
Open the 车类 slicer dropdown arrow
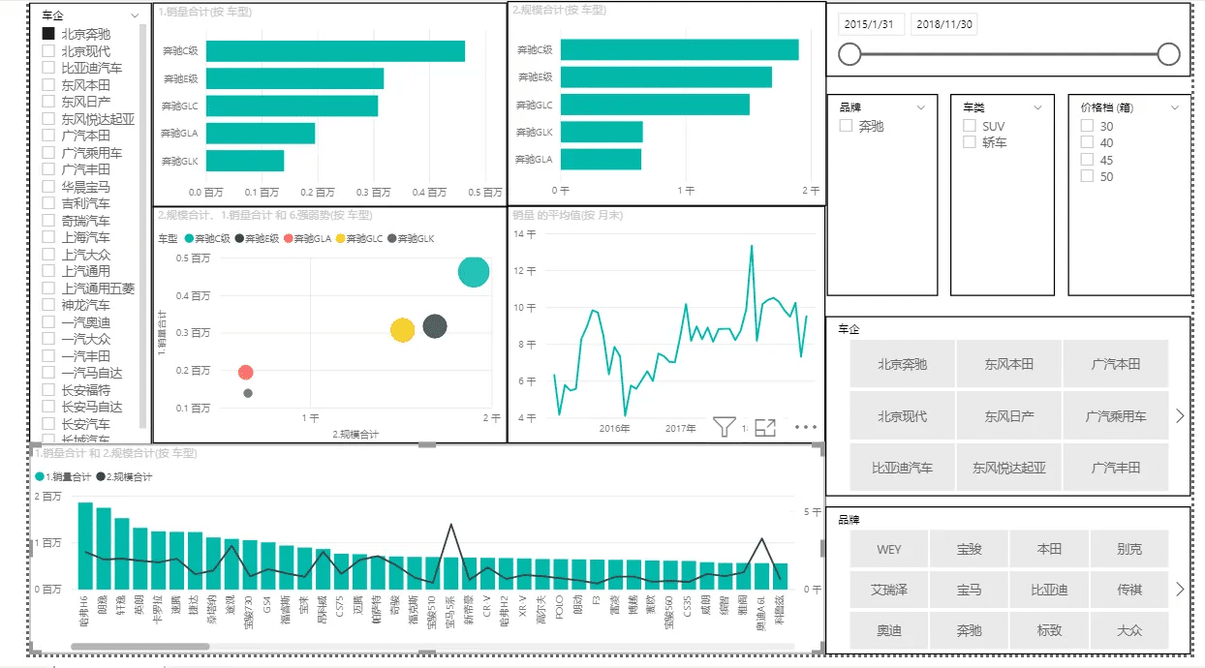click(x=1037, y=107)
